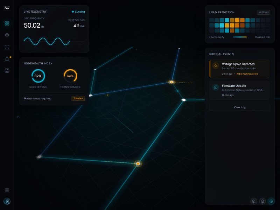280x210 pixels.
Task: Open the Voltage Spike Detected event
Action: 239,69
